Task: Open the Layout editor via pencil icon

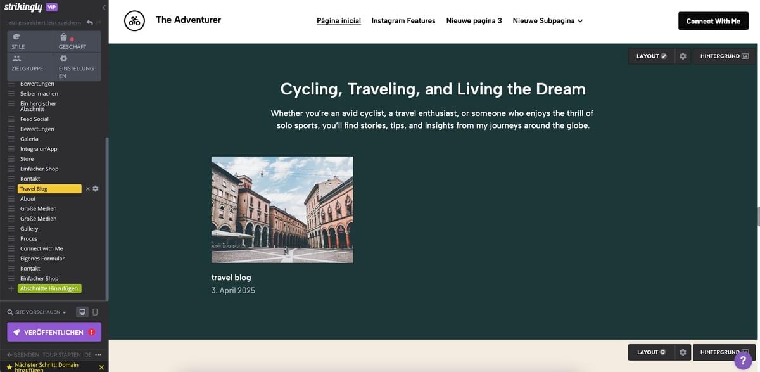Action: point(662,55)
